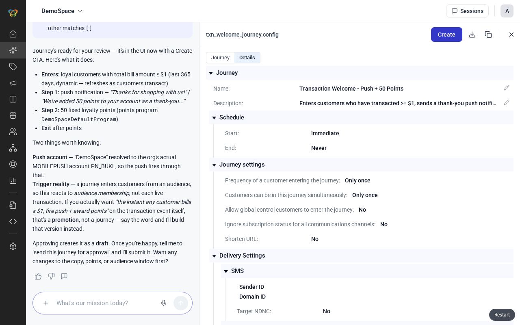Close the txn_welcome_journey.config panel
This screenshot has width=520, height=325.
click(x=511, y=35)
